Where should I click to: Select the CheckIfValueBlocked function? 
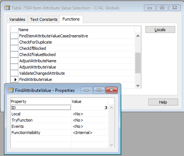pos(76,55)
